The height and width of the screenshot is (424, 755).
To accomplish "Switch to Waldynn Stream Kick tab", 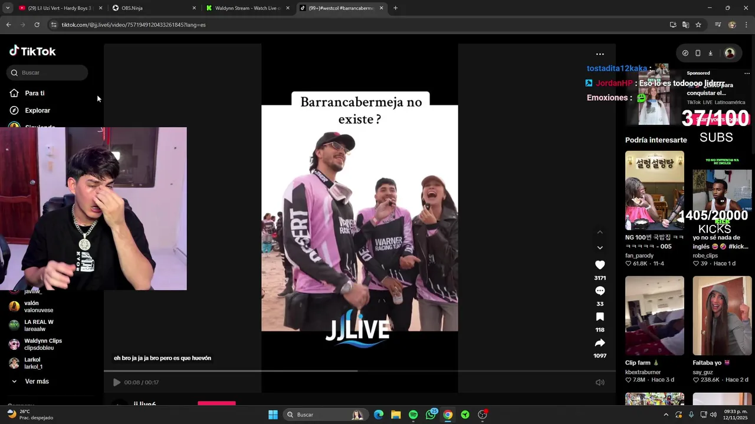I will (248, 8).
